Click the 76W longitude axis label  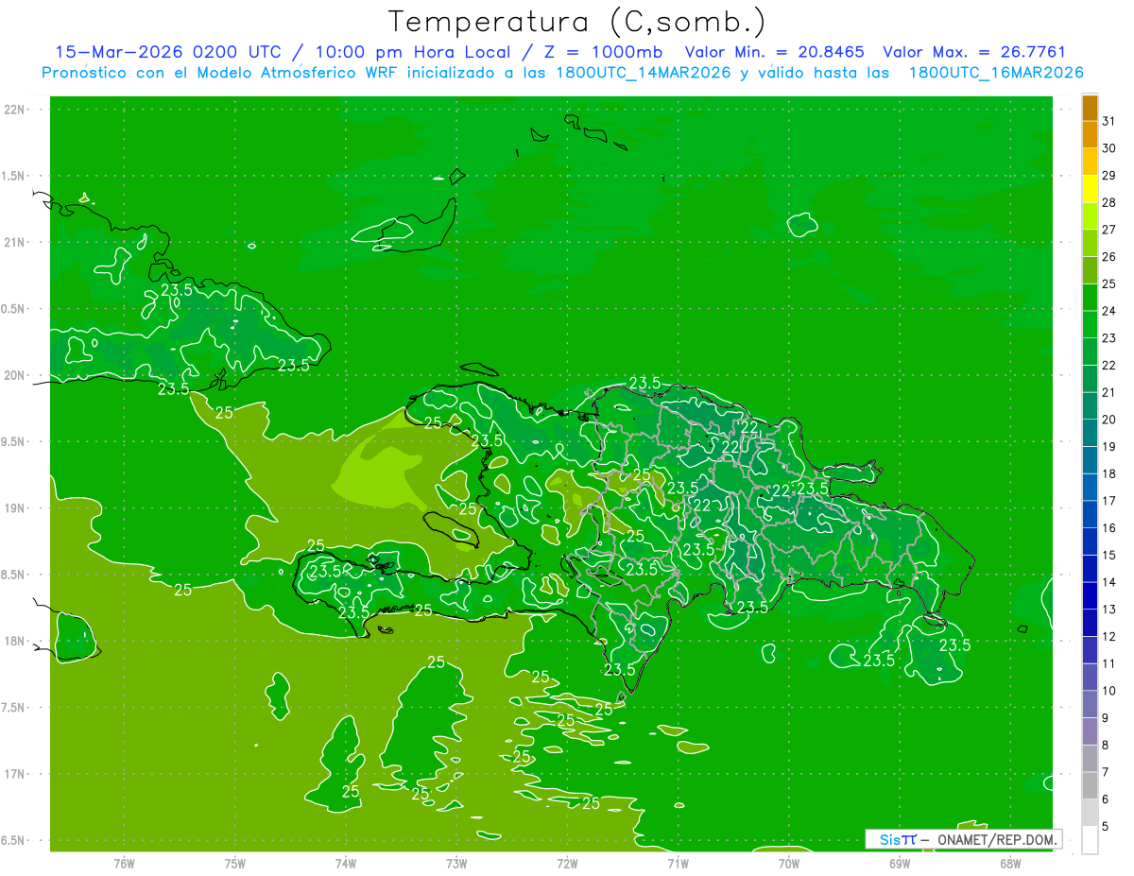[x=124, y=863]
